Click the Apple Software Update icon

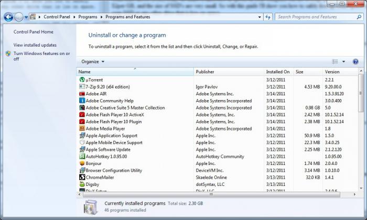(82, 149)
